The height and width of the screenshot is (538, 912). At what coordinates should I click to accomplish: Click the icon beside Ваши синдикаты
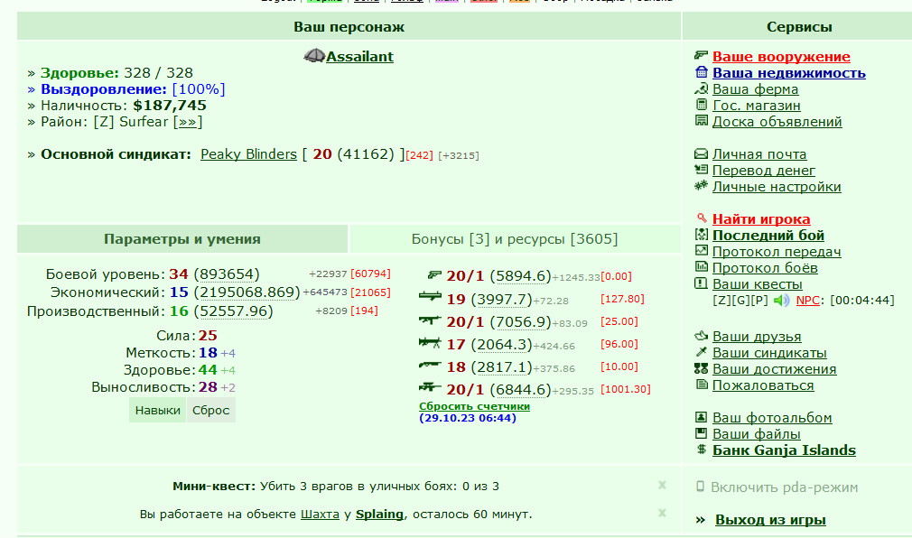[x=701, y=352]
